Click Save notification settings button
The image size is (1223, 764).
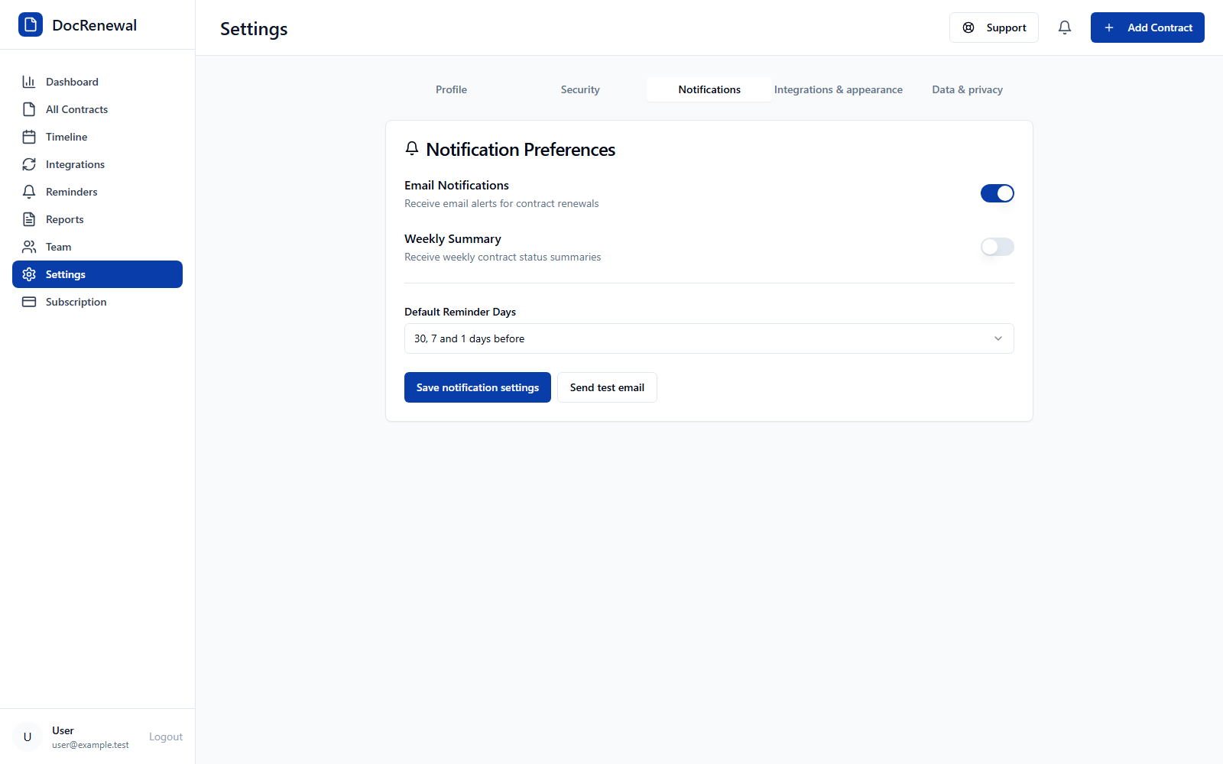pyautogui.click(x=478, y=387)
